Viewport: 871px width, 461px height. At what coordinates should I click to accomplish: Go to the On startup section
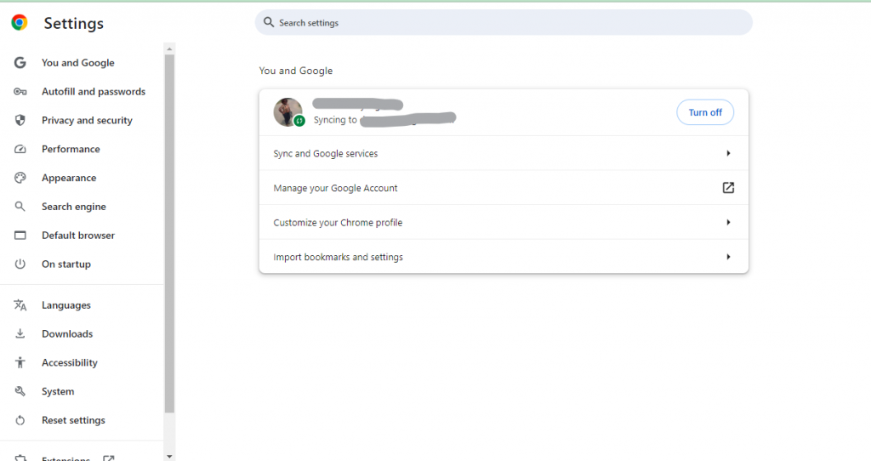click(65, 265)
